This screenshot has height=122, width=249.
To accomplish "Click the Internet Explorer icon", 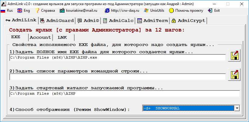I will click(107, 11).
